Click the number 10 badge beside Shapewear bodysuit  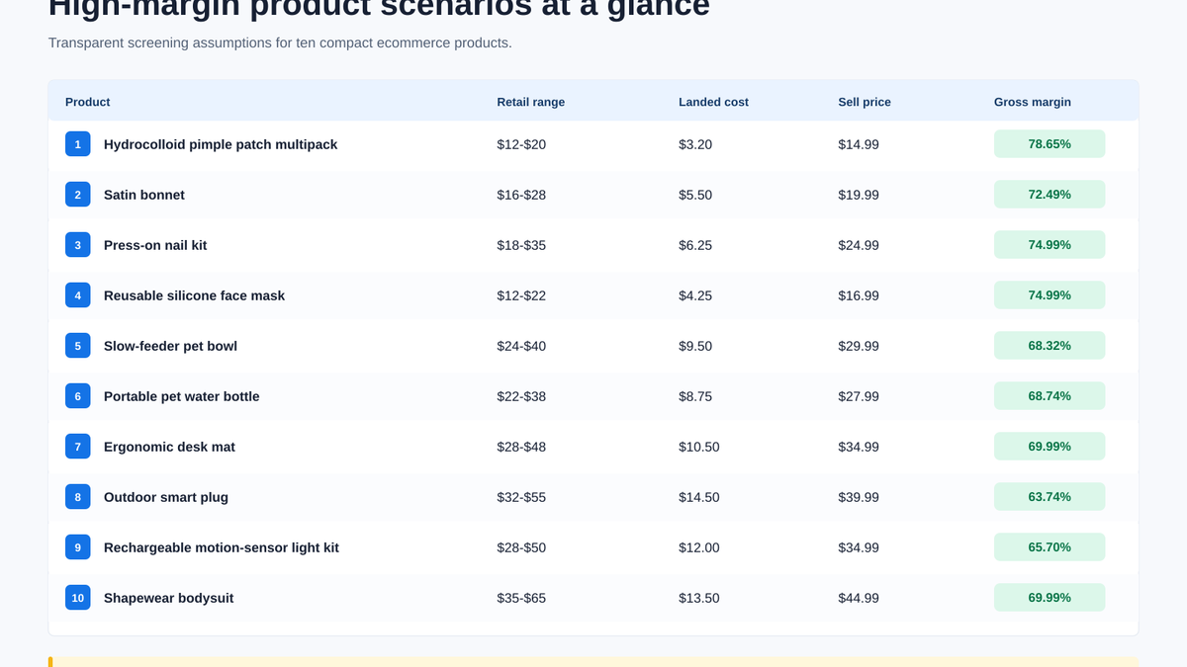[78, 598]
